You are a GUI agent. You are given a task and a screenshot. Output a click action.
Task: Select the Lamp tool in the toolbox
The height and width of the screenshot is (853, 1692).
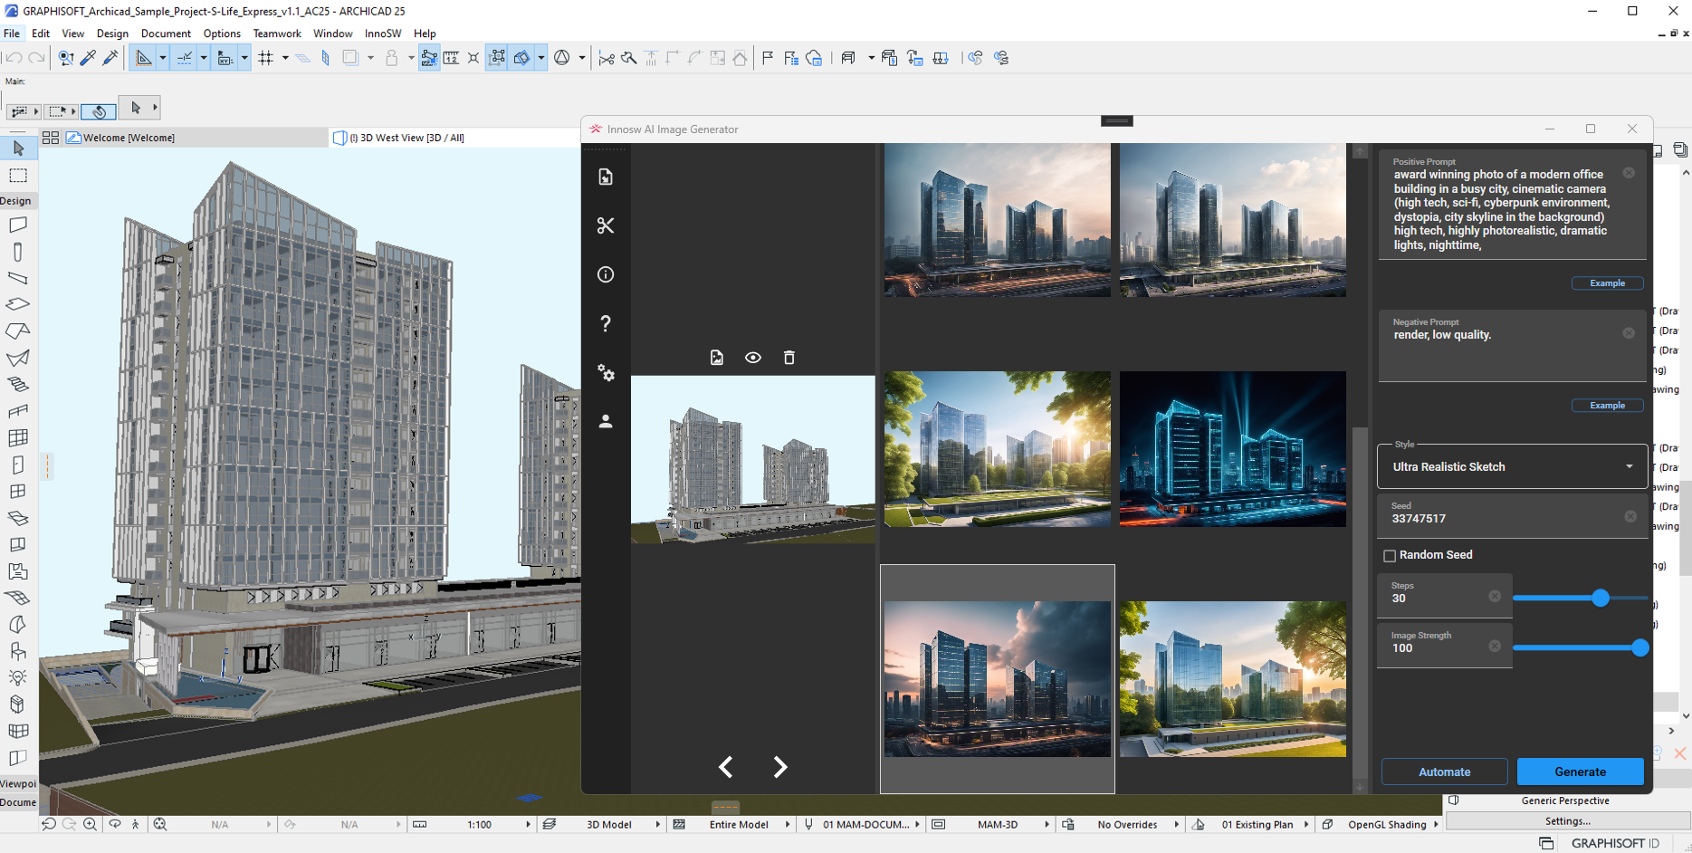click(x=18, y=677)
